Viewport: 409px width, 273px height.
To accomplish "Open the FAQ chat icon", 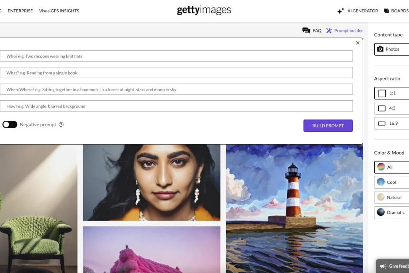I will point(306,30).
